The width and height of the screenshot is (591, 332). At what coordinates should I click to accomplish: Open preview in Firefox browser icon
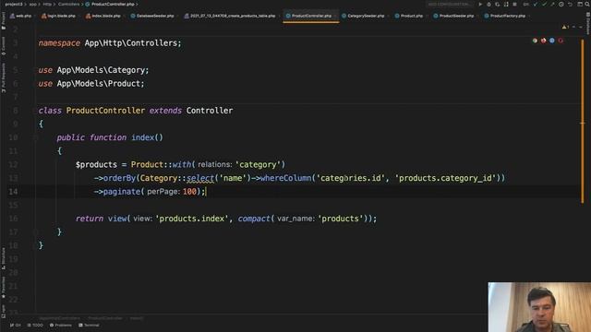tap(544, 41)
